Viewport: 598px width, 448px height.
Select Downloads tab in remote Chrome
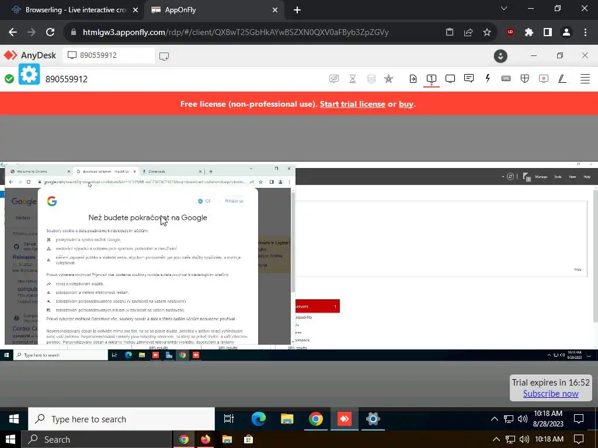[x=172, y=171]
